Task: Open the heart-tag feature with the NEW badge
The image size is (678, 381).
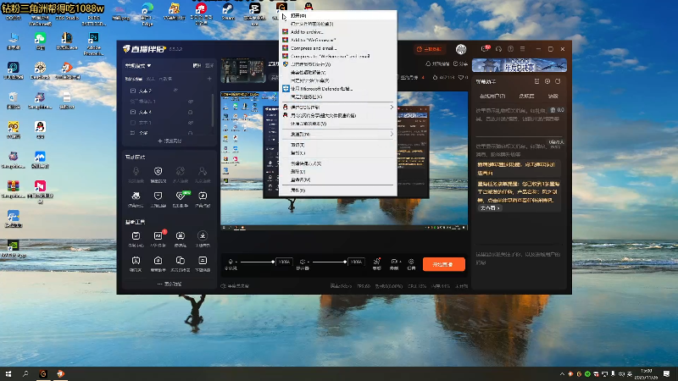Action: [x=181, y=196]
